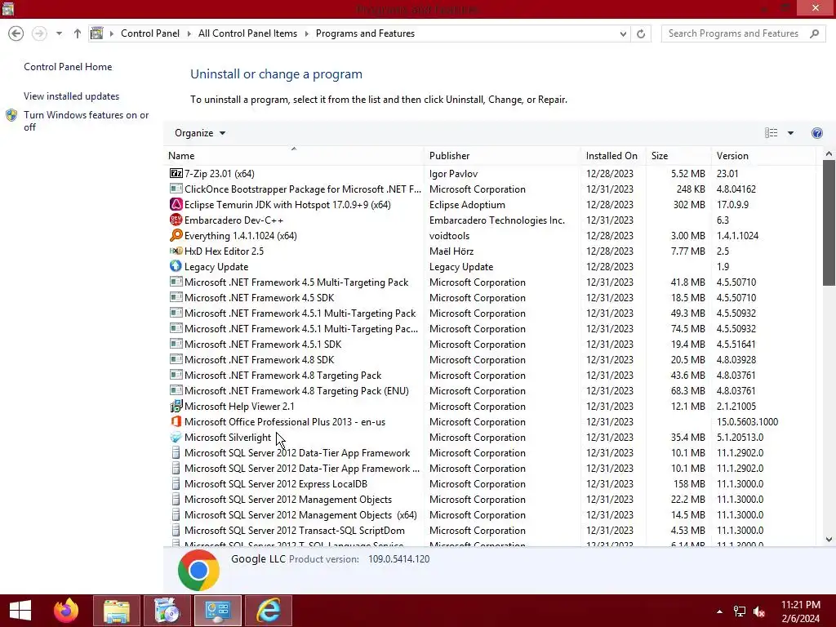Click publisher voidtools cell
This screenshot has width=836, height=627.
pyautogui.click(x=450, y=236)
